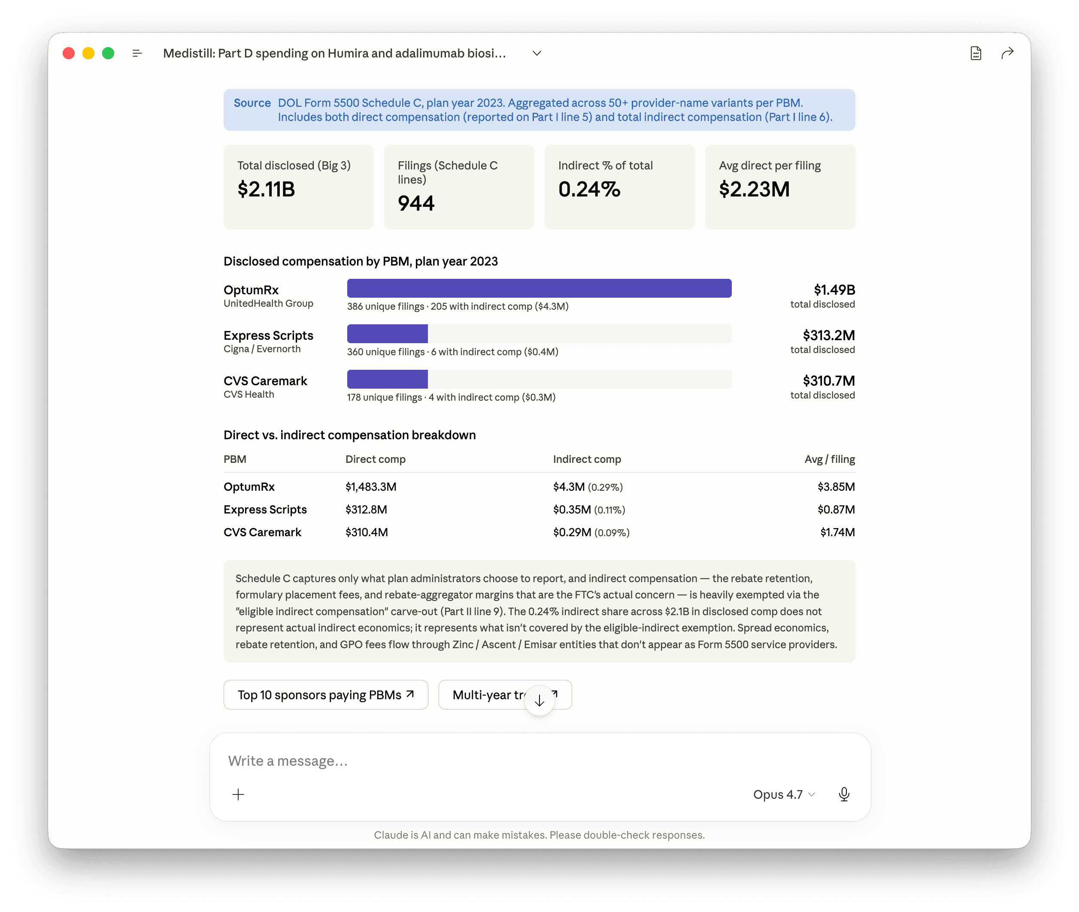Open the document artifact icon

(x=976, y=53)
